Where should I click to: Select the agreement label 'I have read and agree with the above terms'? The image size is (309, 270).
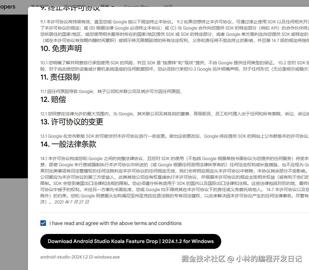pyautogui.click(x=115, y=223)
